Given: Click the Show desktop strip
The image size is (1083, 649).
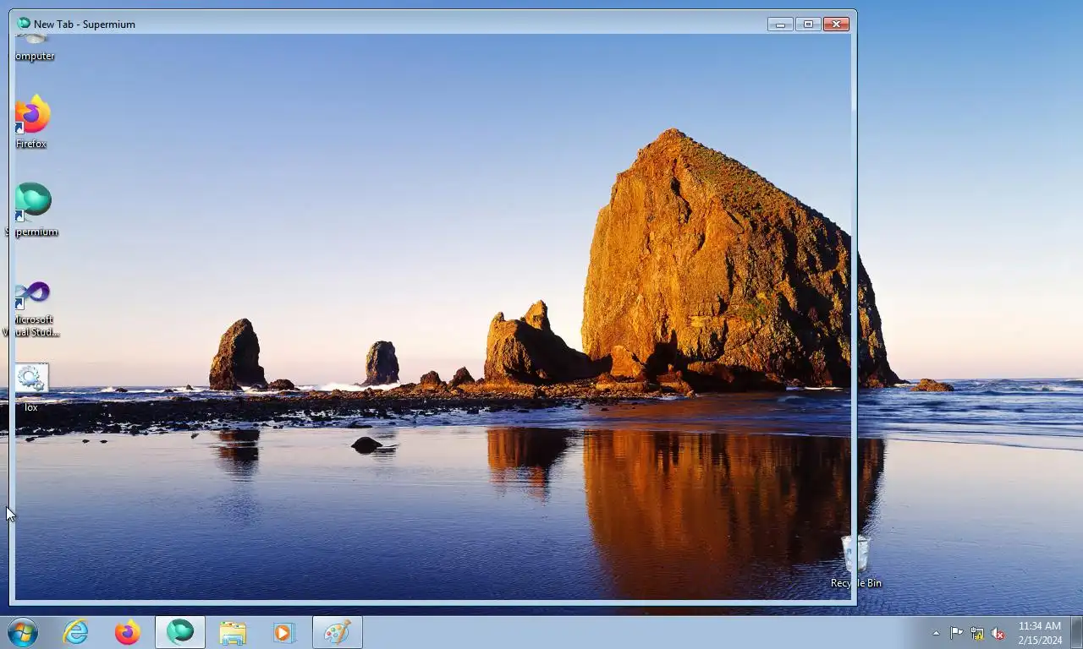Looking at the screenshot, I should click(1076, 632).
